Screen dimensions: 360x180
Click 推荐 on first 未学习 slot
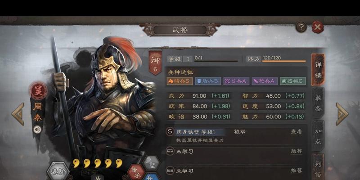coord(297,151)
